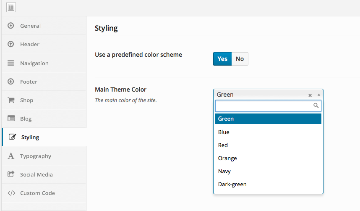Click the Footer down-arrow icon

pyautogui.click(x=11, y=82)
